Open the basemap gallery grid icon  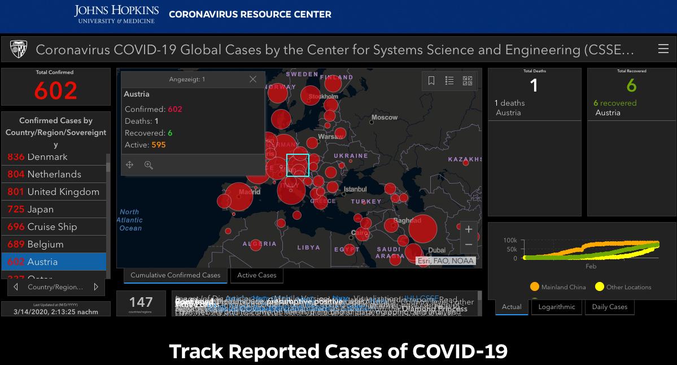tap(468, 81)
